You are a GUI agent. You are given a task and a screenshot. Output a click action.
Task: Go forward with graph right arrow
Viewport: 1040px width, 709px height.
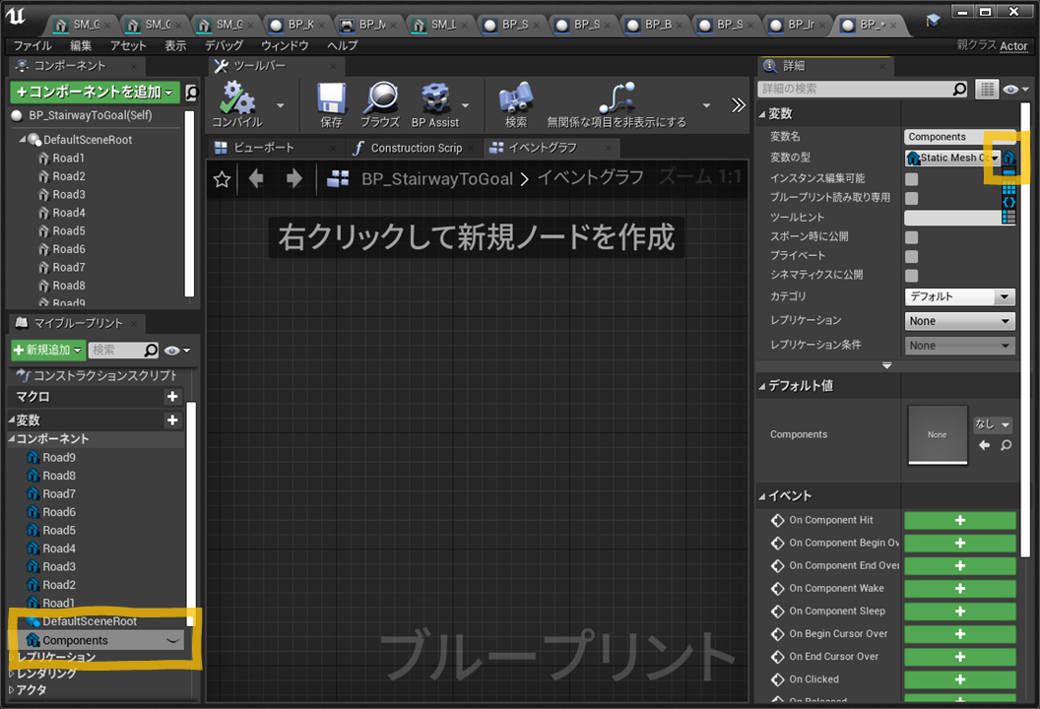pos(293,178)
